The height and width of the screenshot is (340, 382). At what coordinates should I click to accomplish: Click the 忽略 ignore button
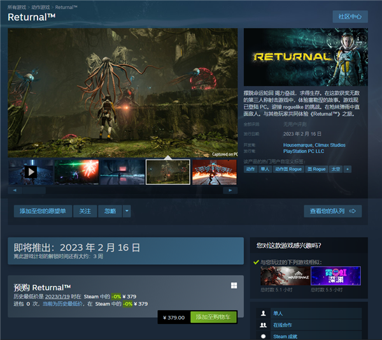click(110, 211)
